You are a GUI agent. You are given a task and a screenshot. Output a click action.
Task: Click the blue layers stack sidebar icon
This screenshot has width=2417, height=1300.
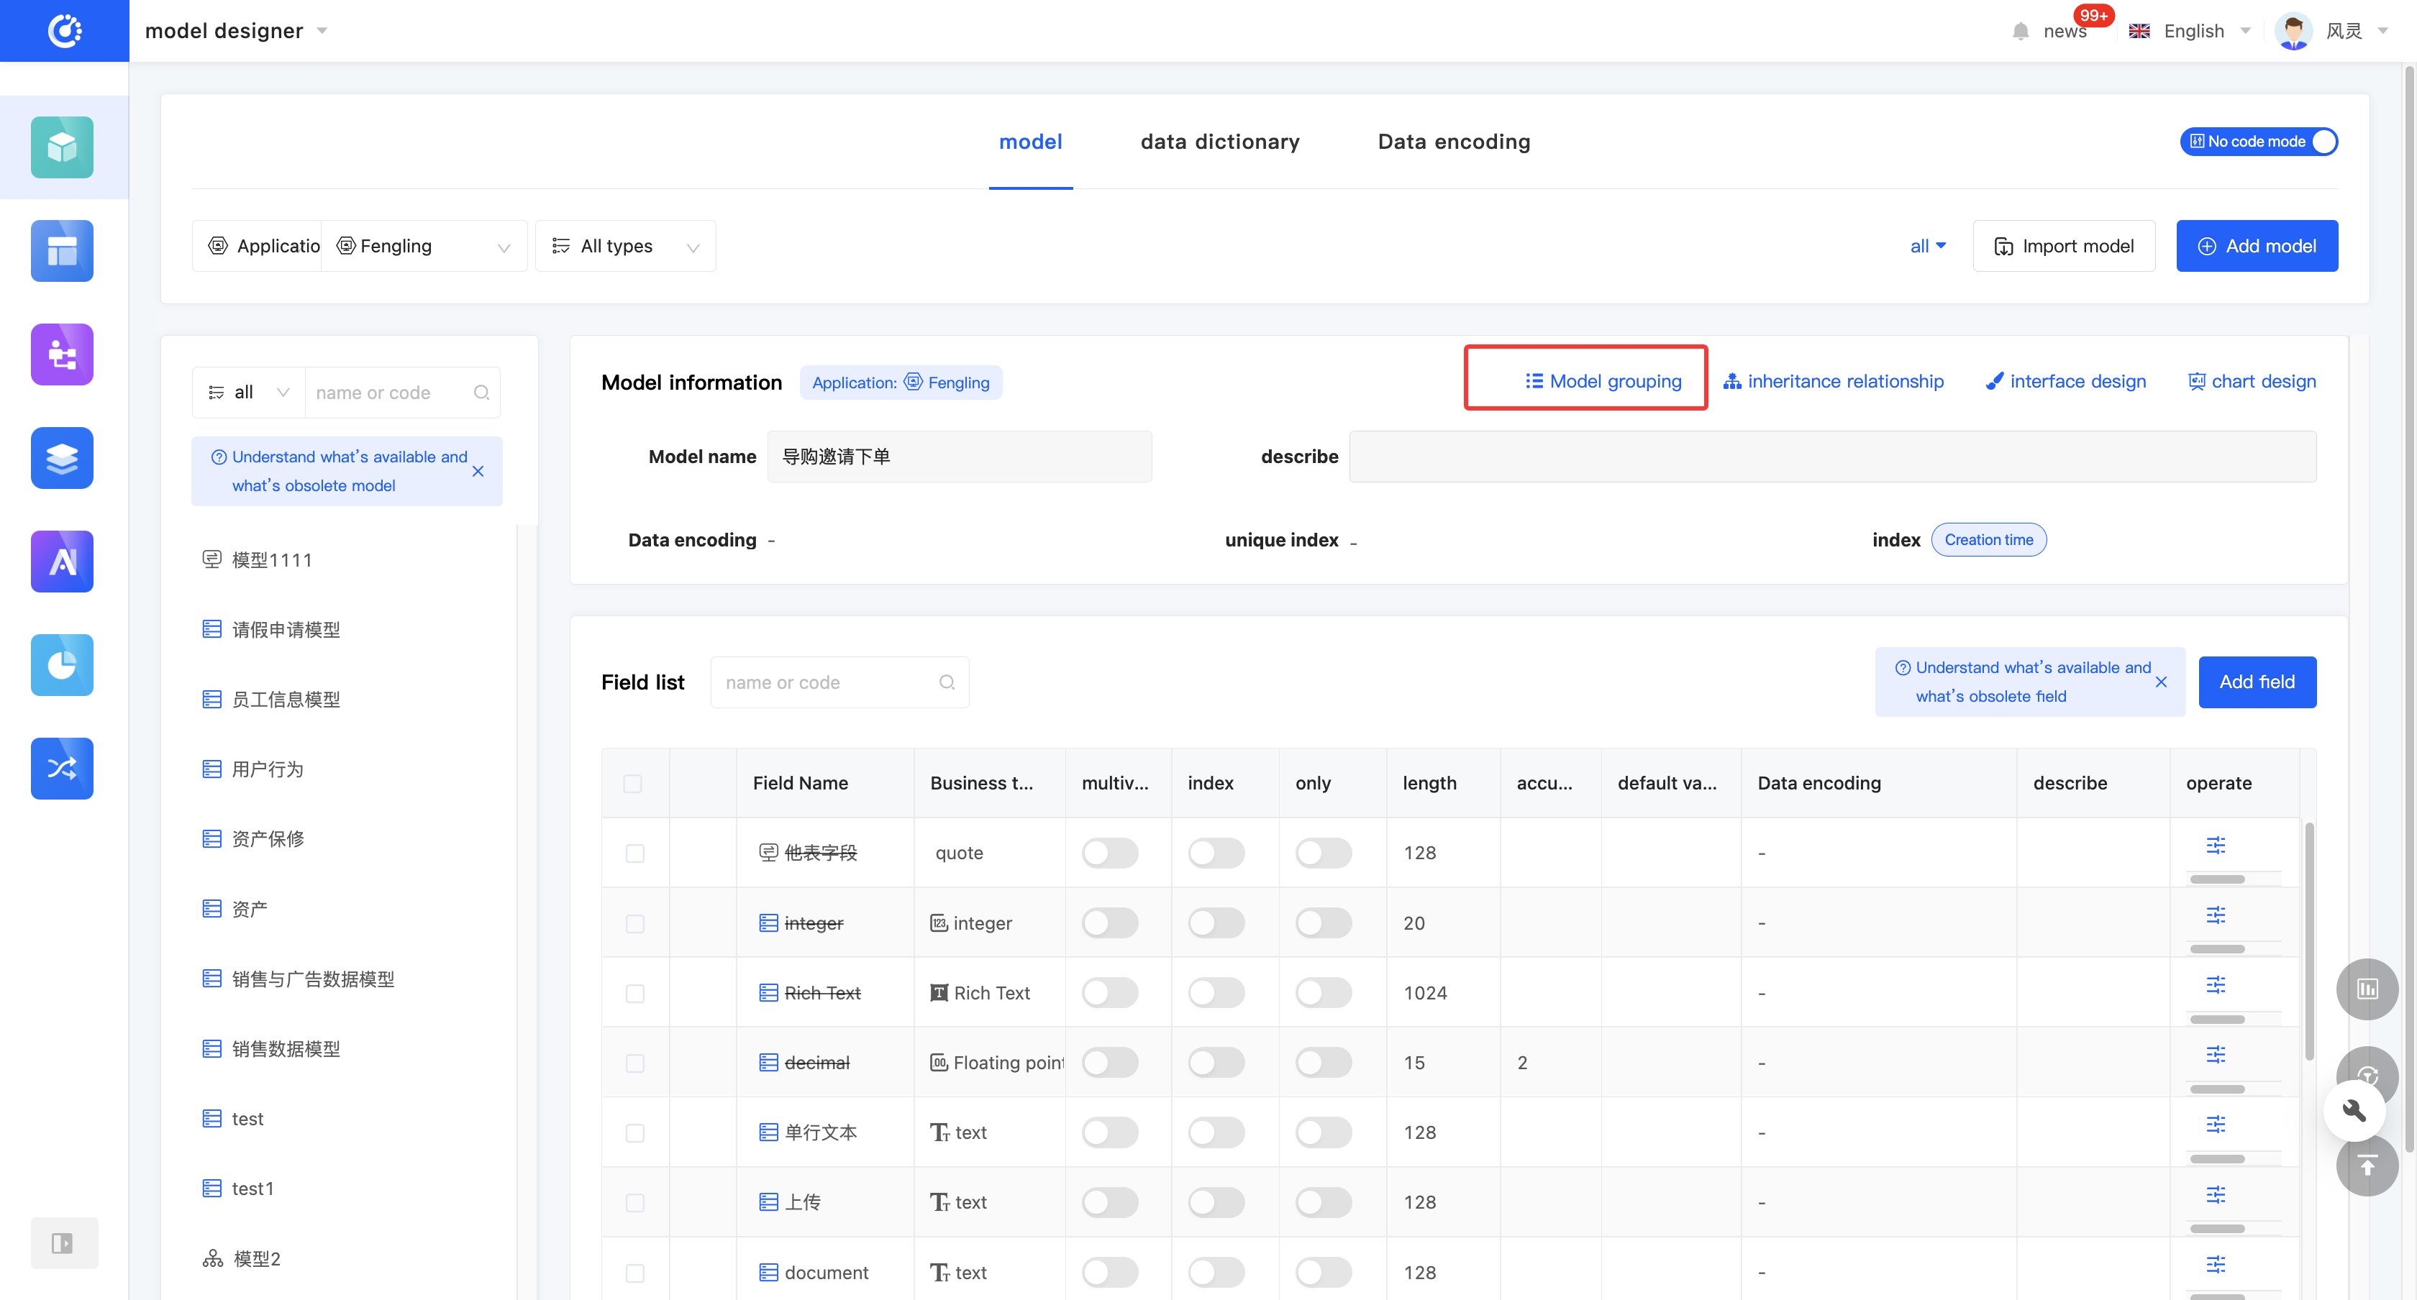click(62, 458)
